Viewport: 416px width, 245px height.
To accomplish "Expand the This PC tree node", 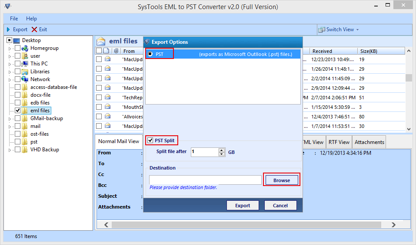I will (x=10, y=64).
